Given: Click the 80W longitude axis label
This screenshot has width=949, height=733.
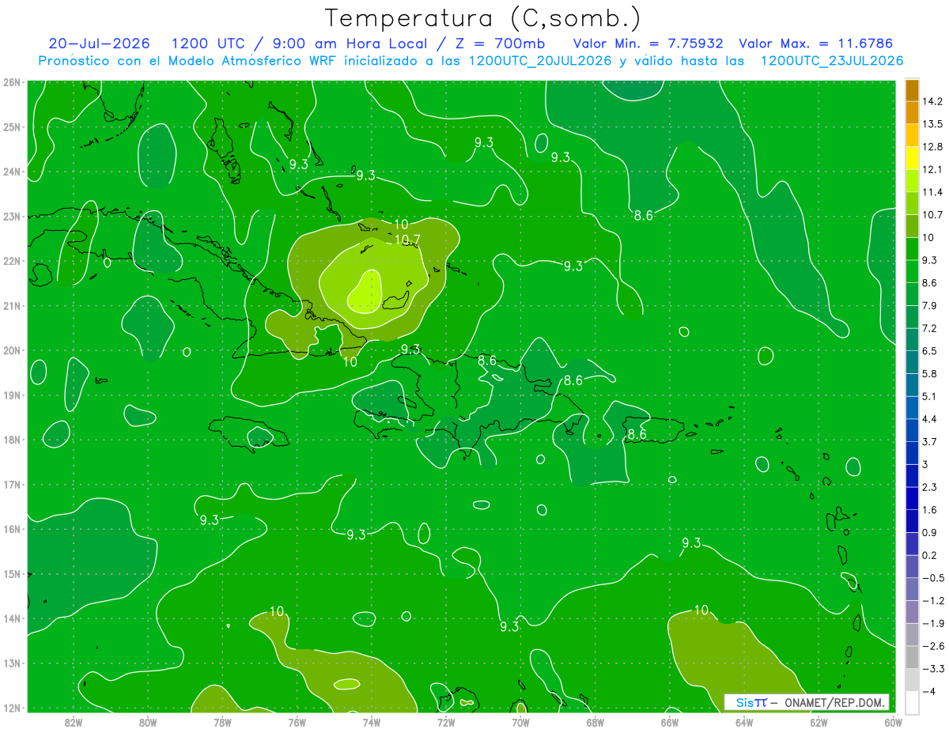Looking at the screenshot, I should [148, 722].
